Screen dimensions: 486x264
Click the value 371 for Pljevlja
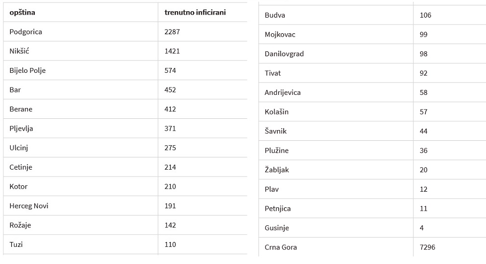tap(170, 129)
